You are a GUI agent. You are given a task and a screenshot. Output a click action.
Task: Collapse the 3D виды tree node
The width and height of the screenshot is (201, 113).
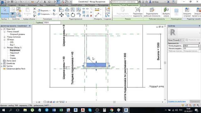pyautogui.click(x=4, y=40)
